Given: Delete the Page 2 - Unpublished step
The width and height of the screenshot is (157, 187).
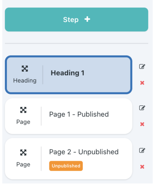Looking at the screenshot, I should click(x=142, y=167).
